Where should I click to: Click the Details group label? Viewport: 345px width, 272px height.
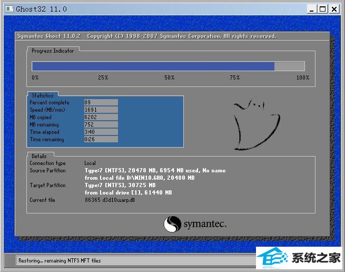point(39,156)
